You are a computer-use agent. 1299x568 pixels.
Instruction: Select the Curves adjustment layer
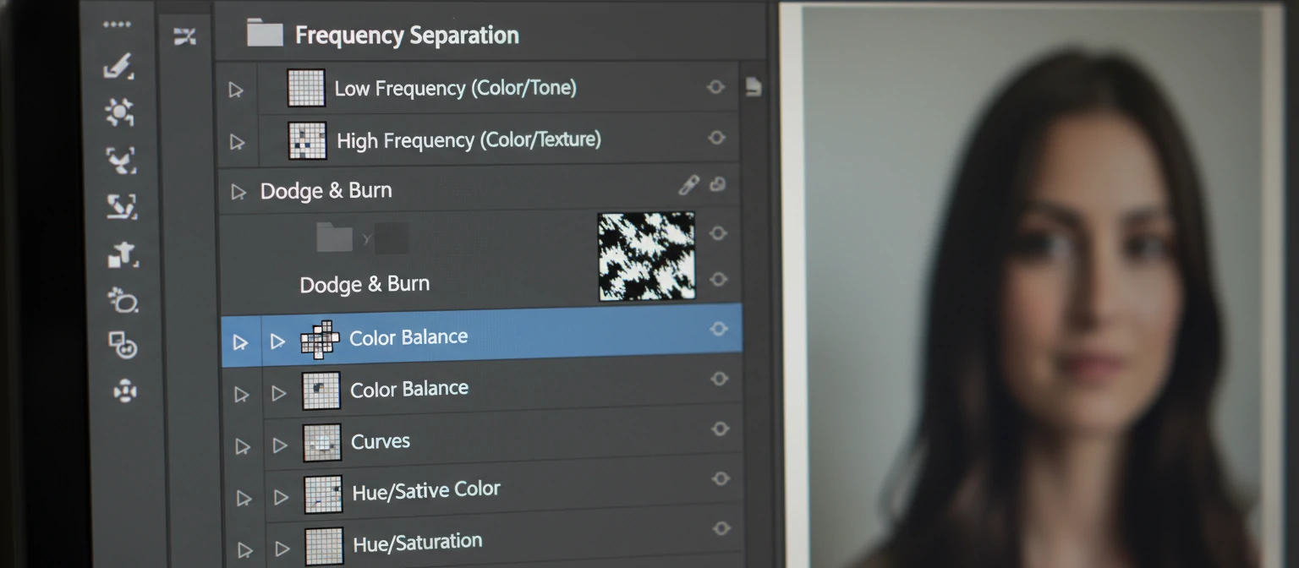point(381,441)
